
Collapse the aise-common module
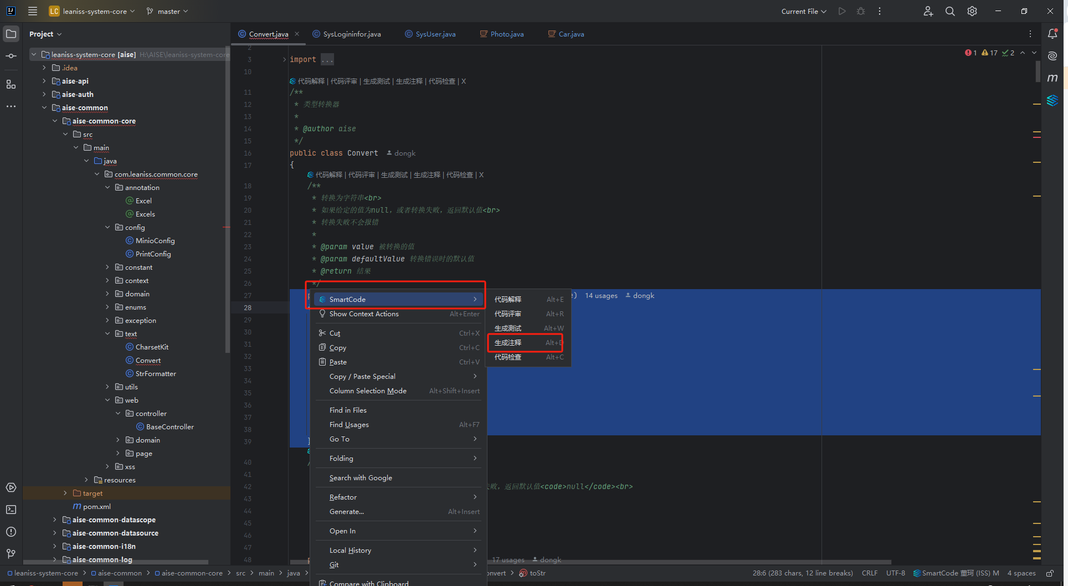click(44, 107)
